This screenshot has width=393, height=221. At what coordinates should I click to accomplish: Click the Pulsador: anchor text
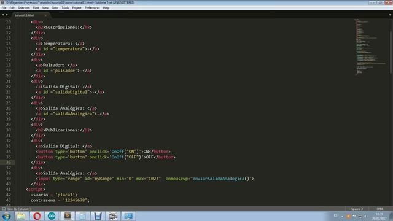pos(54,65)
